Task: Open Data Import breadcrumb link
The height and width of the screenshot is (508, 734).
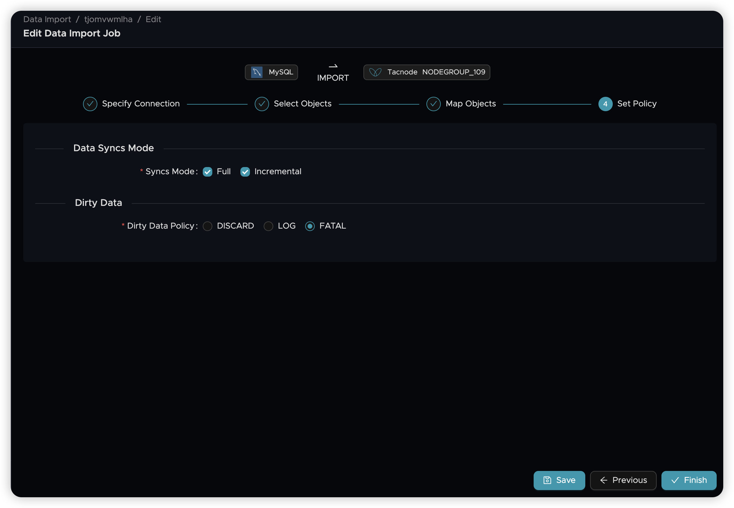Action: tap(47, 19)
